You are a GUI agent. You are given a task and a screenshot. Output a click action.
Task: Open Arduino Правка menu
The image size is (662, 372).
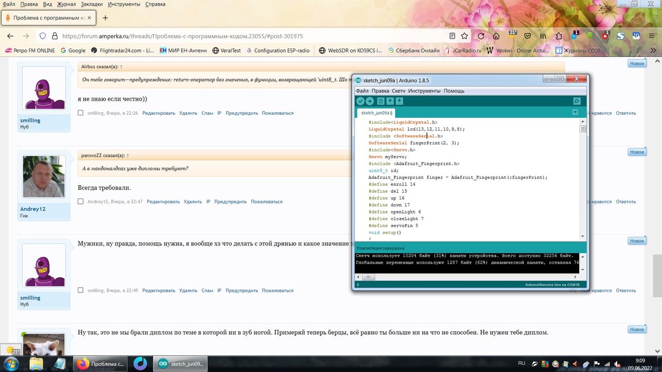pyautogui.click(x=380, y=91)
